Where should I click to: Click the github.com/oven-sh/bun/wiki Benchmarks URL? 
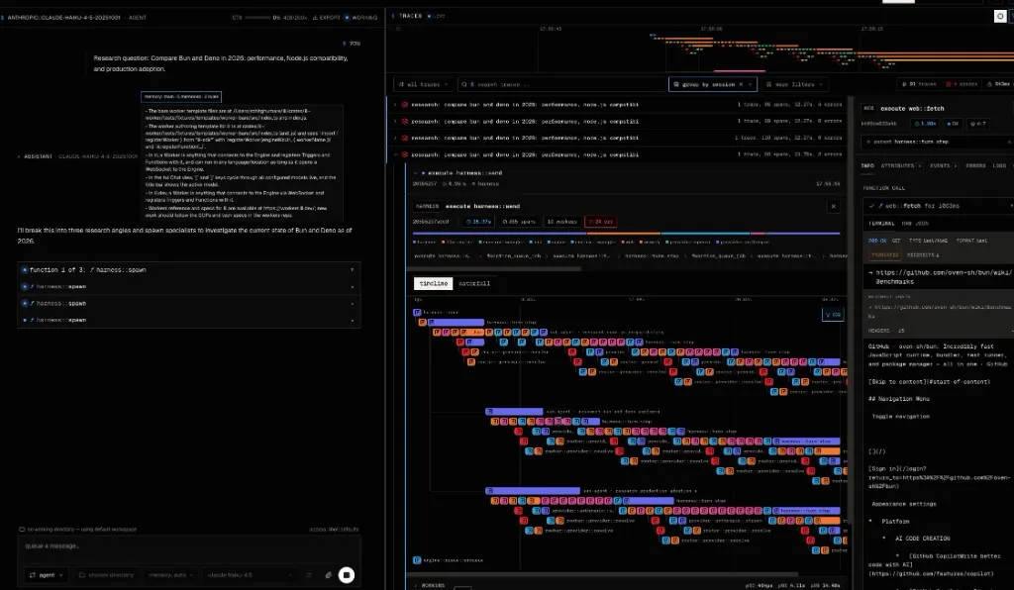pos(940,277)
